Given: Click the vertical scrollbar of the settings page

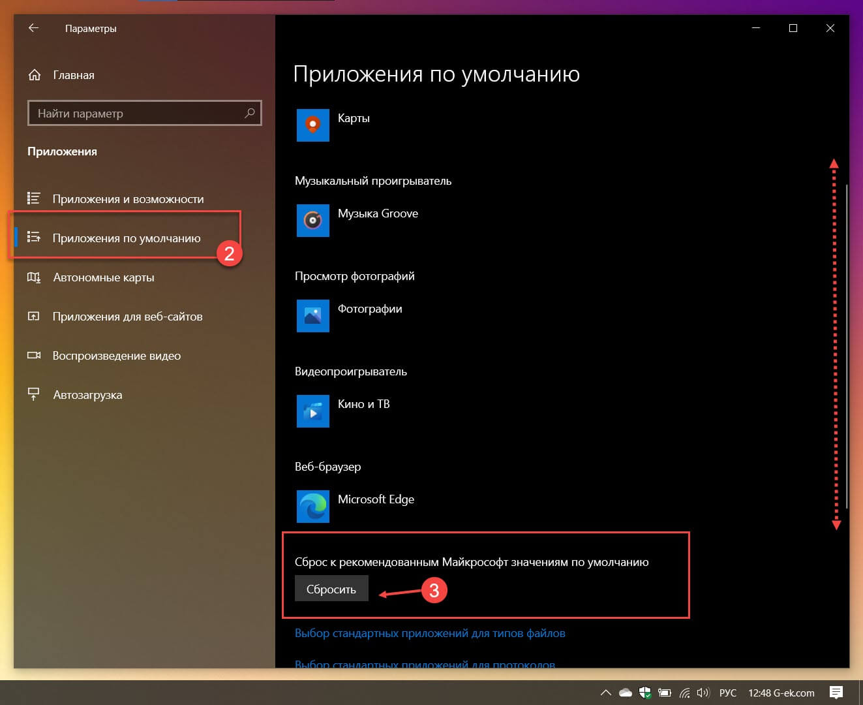Looking at the screenshot, I should click(846, 346).
